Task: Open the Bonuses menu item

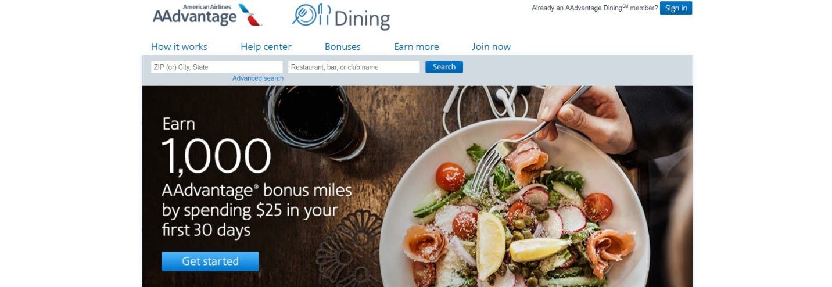Action: click(343, 46)
